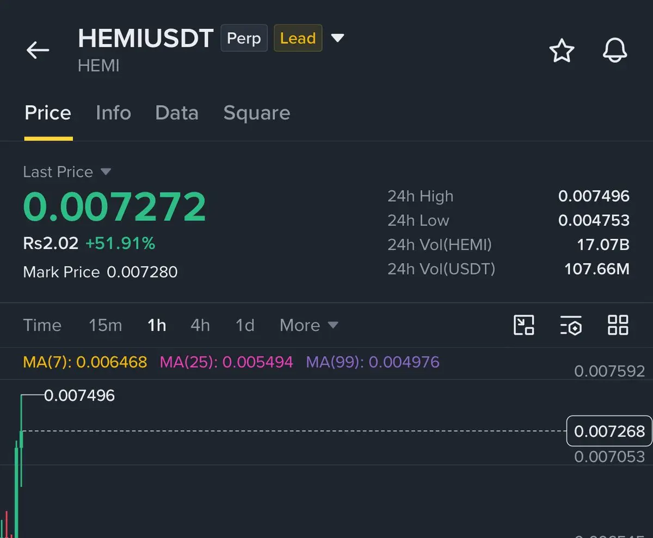Tap the 0.007053 axis price label
Image resolution: width=653 pixels, height=538 pixels.
click(609, 456)
